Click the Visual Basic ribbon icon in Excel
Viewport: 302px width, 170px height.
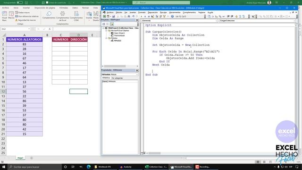tap(4, 16)
